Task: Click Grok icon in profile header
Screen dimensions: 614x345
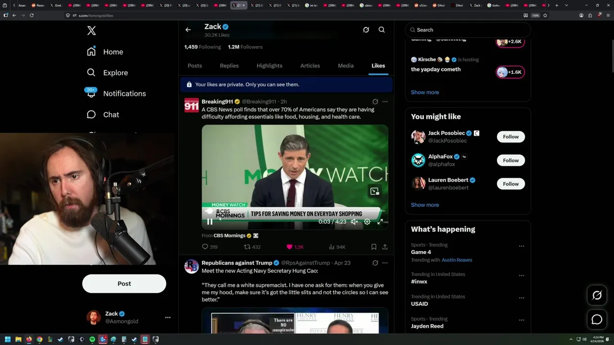Action: 366,30
